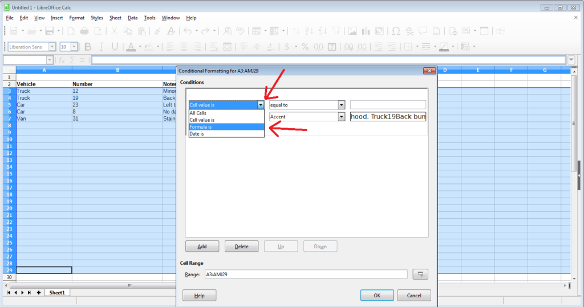Click the Sum sigma icon in formula bar
The image size is (584, 307).
click(72, 60)
